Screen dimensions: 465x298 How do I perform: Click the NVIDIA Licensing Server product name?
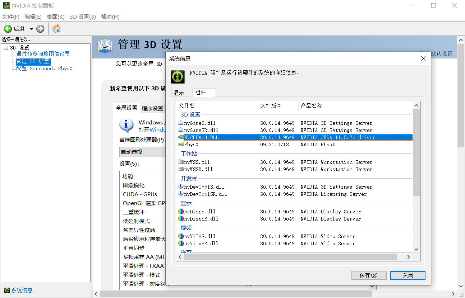pos(333,194)
